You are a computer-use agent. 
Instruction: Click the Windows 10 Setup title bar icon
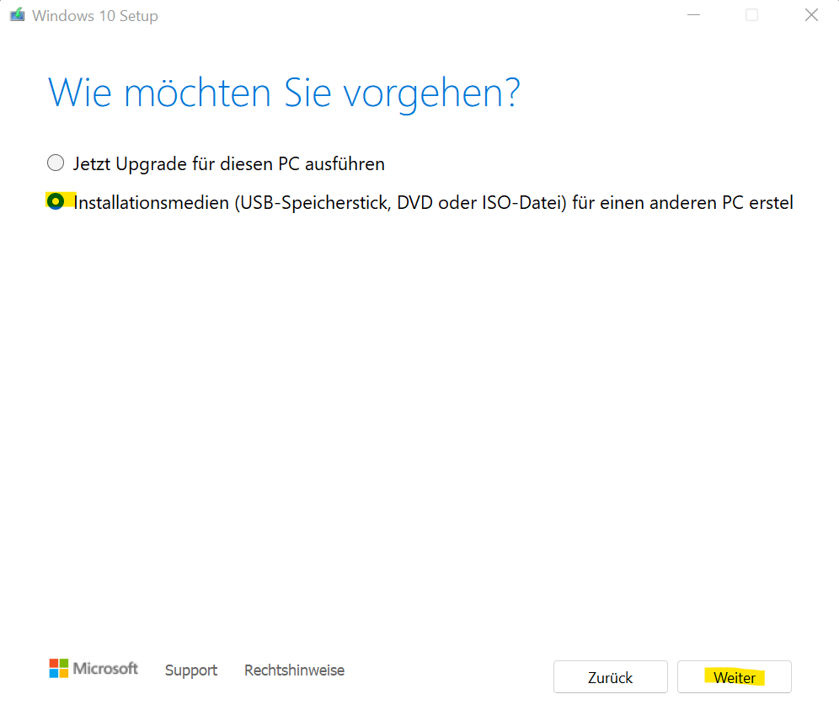[17, 15]
